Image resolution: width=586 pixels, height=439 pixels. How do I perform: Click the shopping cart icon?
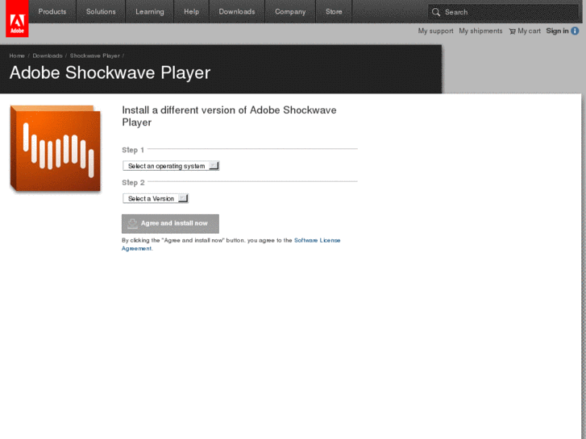(x=512, y=31)
